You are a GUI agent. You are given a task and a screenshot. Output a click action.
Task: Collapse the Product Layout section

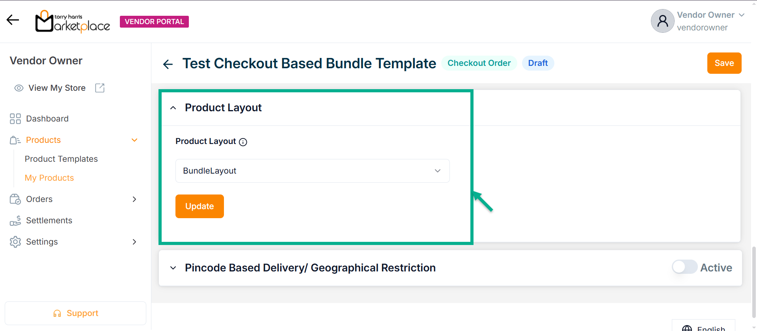[x=173, y=108]
